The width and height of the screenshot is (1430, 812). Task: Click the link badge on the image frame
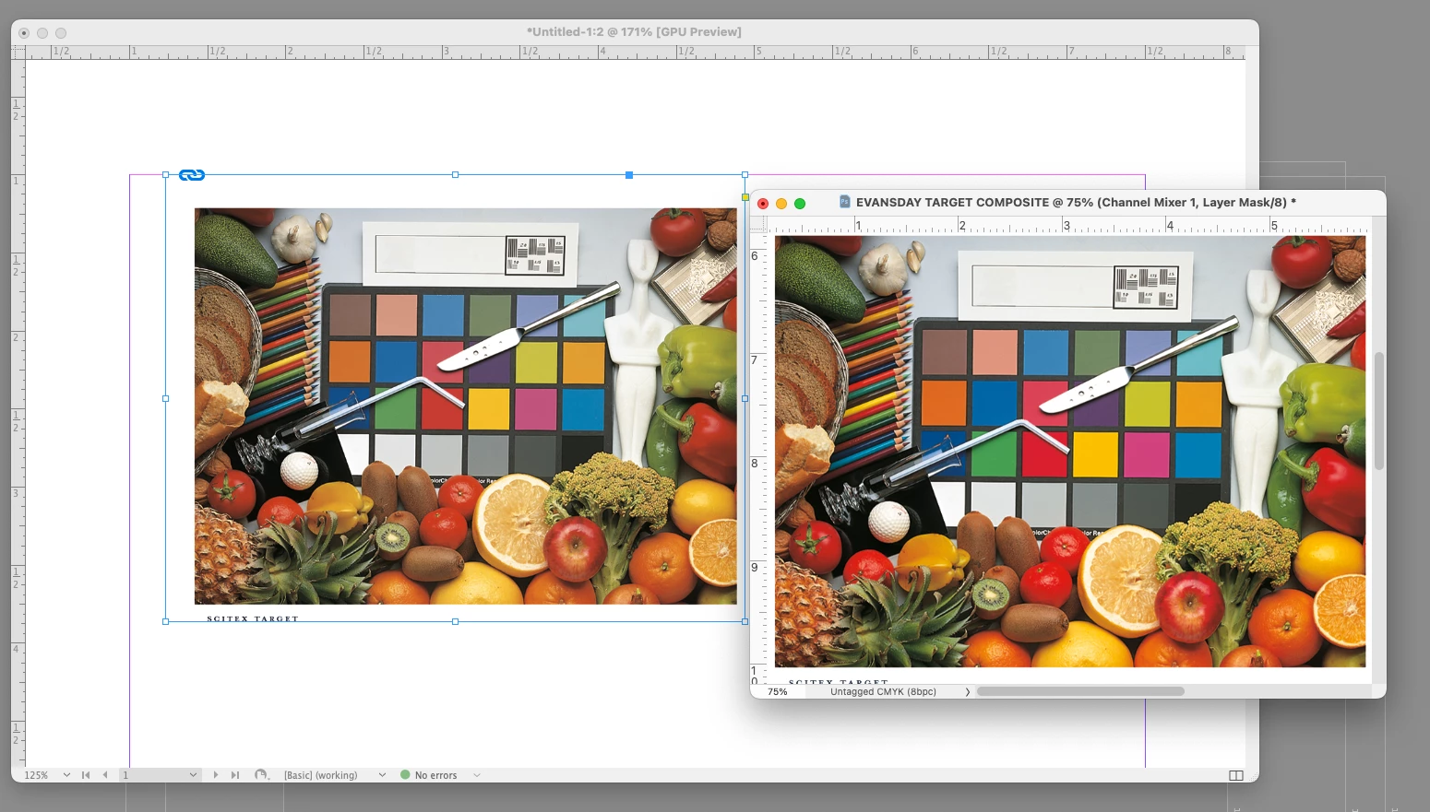[192, 175]
